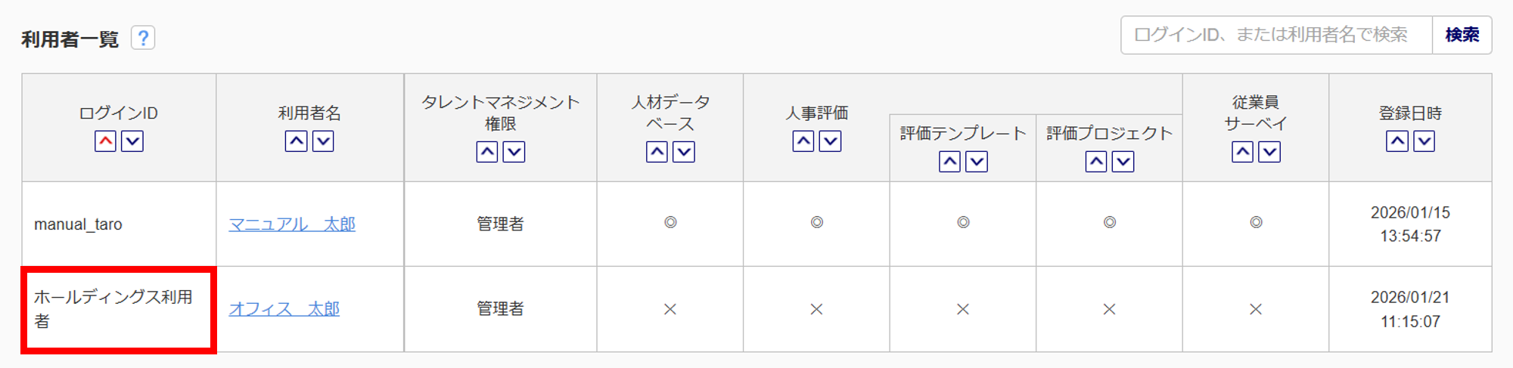This screenshot has height=368, width=1513.
Task: Click the 検索 search button
Action: pos(1462,35)
